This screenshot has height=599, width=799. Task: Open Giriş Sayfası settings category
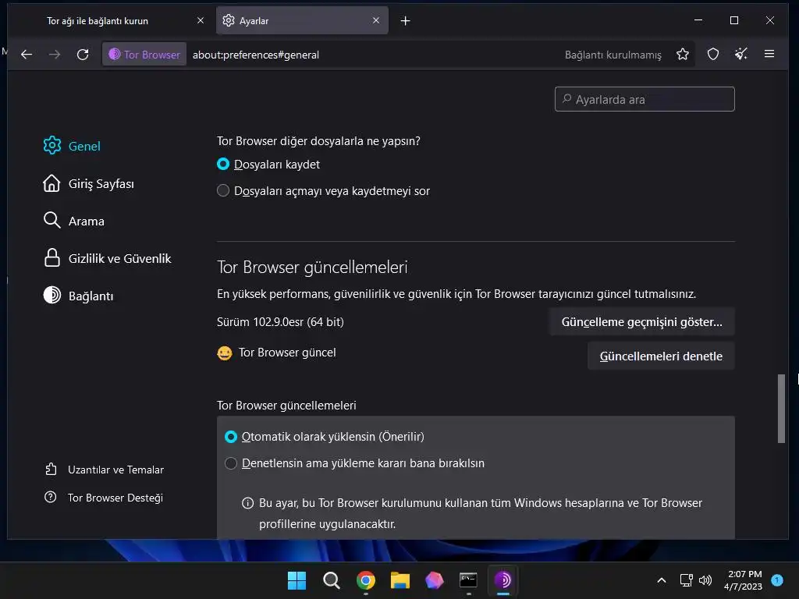tap(89, 183)
